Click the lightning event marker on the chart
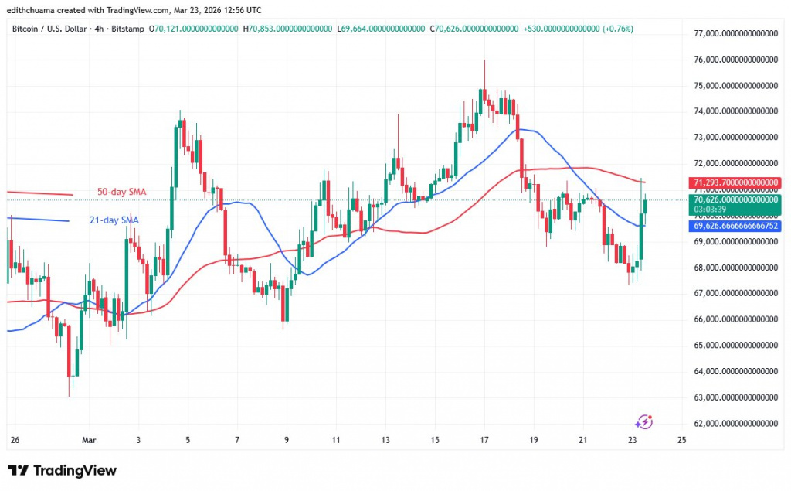This screenshot has width=791, height=491. tap(646, 421)
